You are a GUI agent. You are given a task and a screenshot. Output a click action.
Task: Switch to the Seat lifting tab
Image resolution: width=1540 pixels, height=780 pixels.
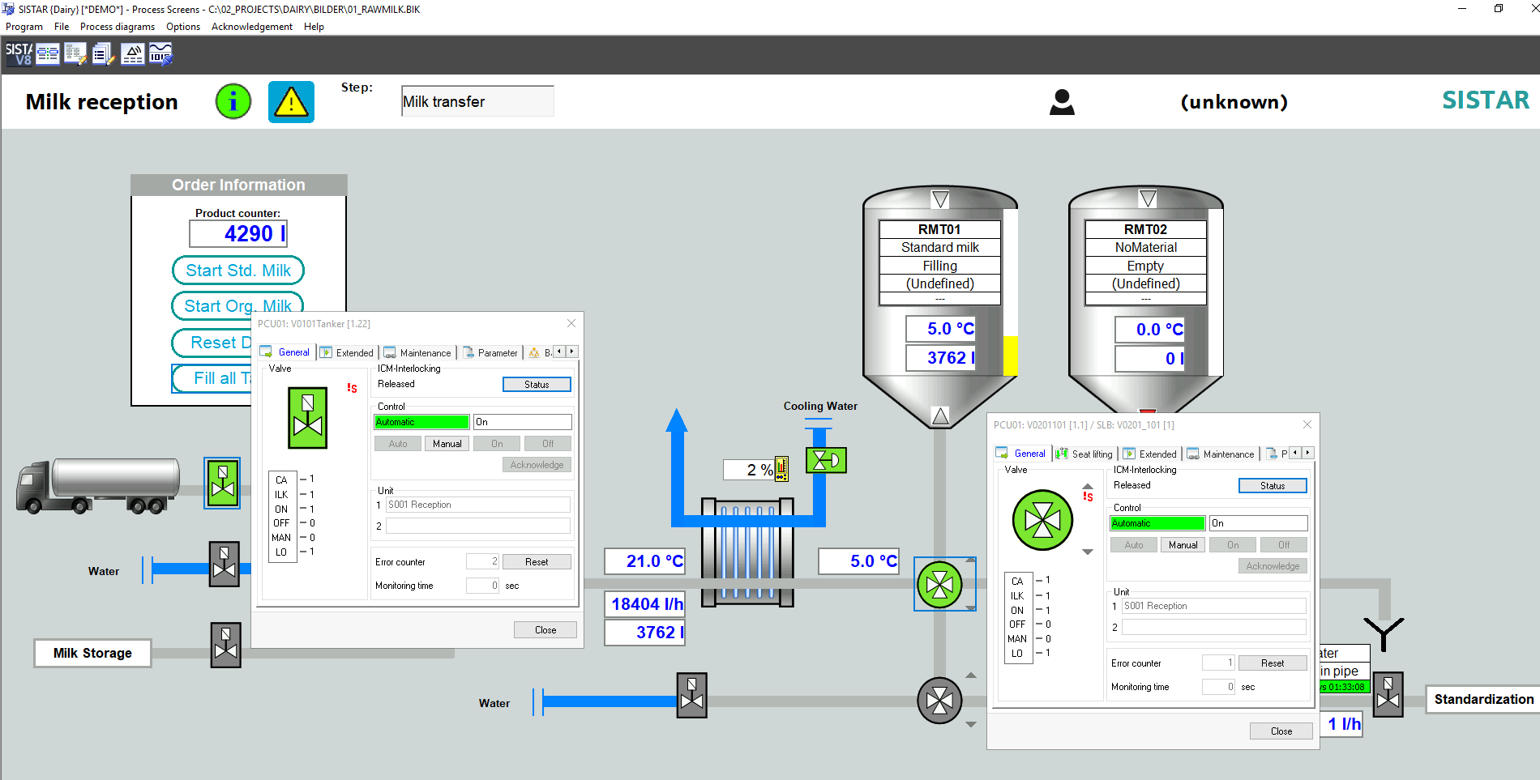[1084, 454]
